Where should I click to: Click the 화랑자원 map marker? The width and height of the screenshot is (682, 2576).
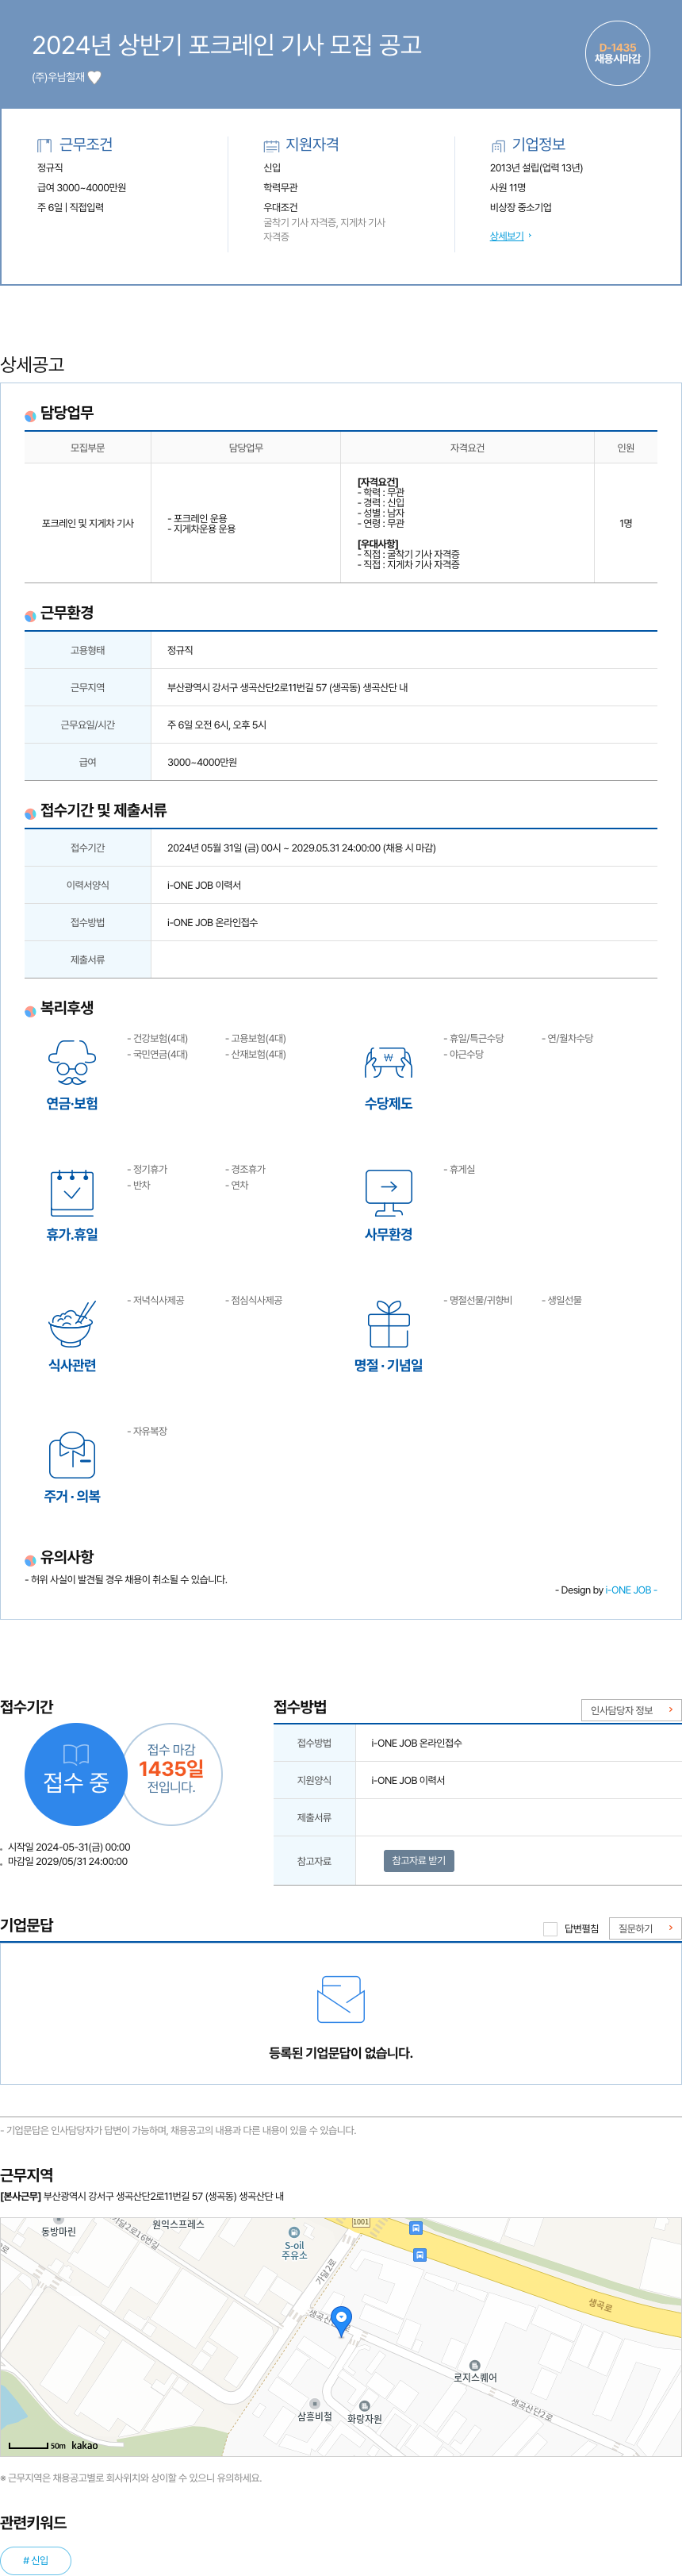click(364, 2405)
